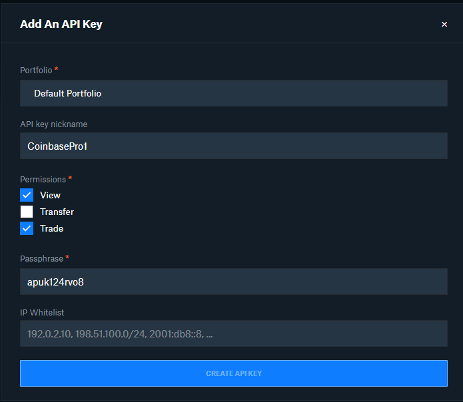Click the Trade permission label text

[52, 228]
